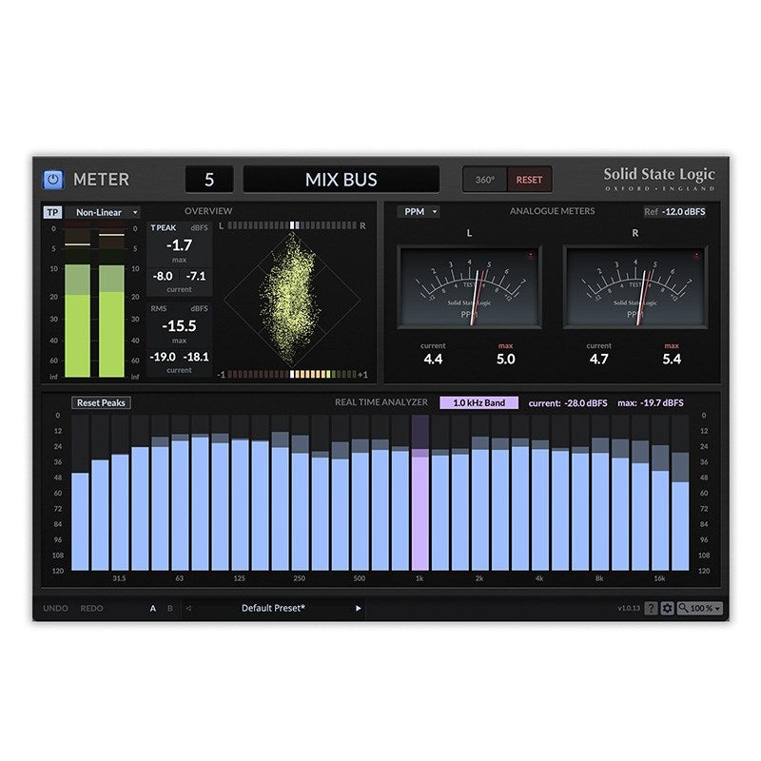
Task: Click the magnifier zoom icon
Action: point(682,609)
